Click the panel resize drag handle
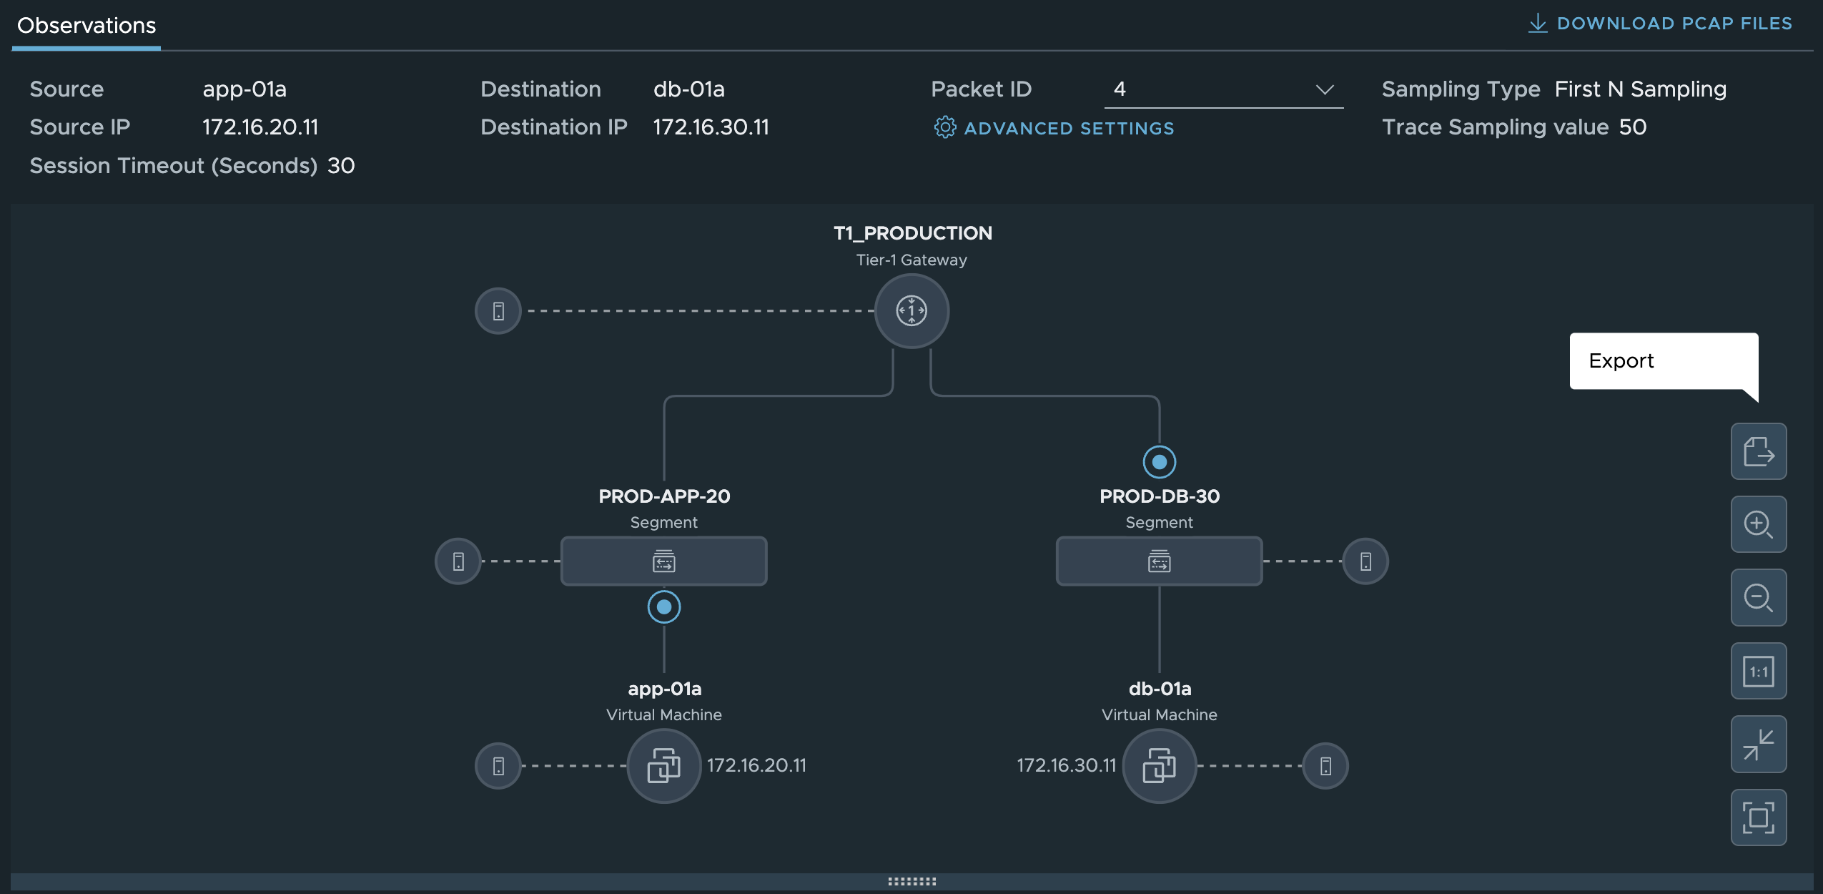The width and height of the screenshot is (1823, 894). (911, 881)
